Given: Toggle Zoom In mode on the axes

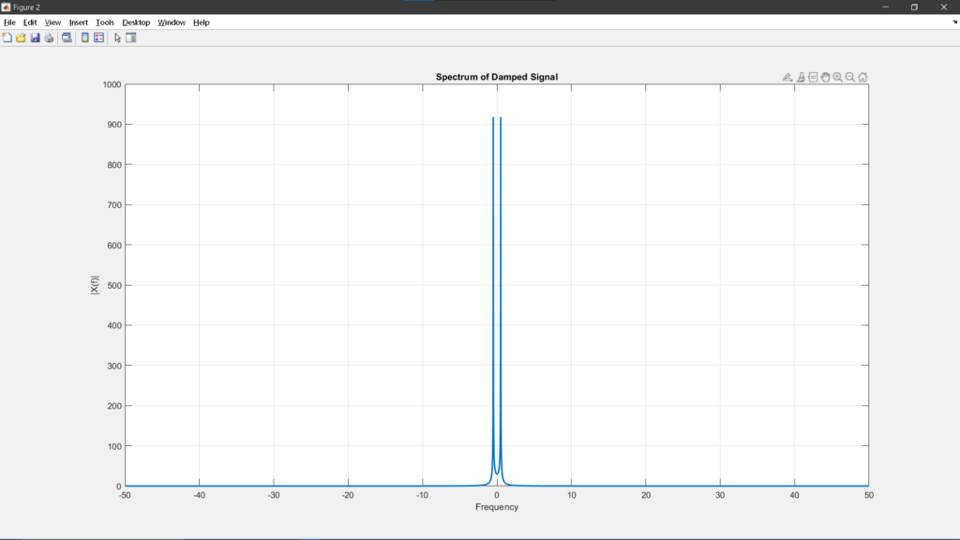Looking at the screenshot, I should tap(837, 77).
